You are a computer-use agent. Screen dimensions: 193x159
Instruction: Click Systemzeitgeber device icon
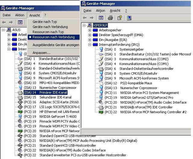click(101, 49)
